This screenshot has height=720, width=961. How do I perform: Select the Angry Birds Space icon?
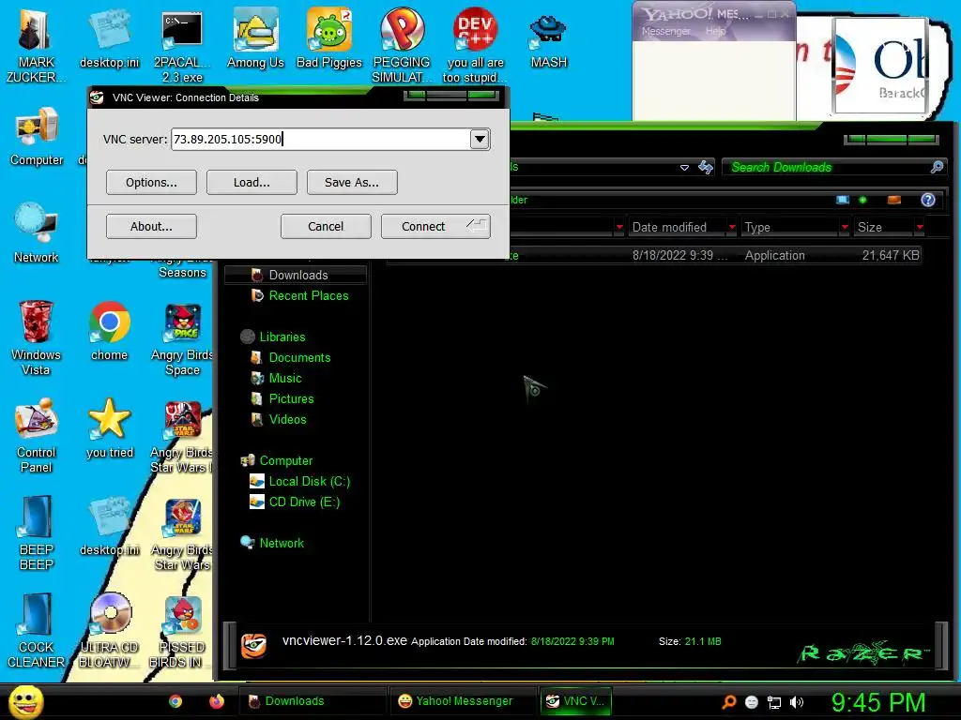click(182, 339)
